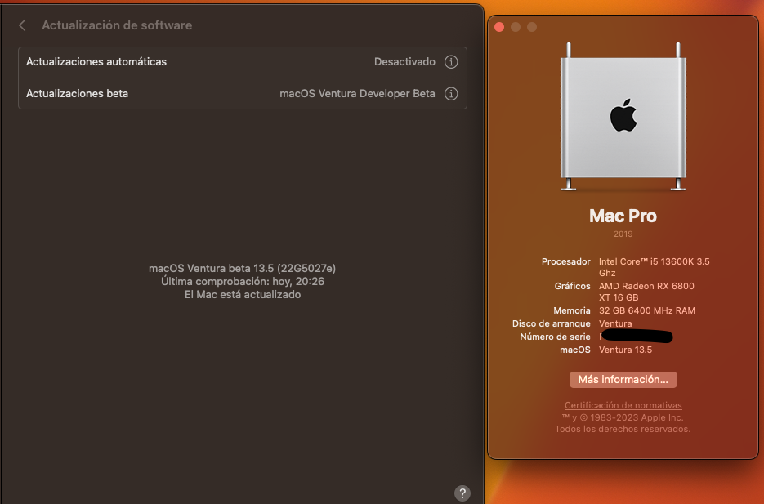This screenshot has height=504, width=764.
Task: Click macOS Ventura Developer Beta value
Action: (357, 93)
